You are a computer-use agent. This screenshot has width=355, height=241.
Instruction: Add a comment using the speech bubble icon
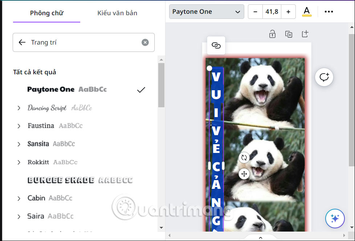[x=324, y=77]
